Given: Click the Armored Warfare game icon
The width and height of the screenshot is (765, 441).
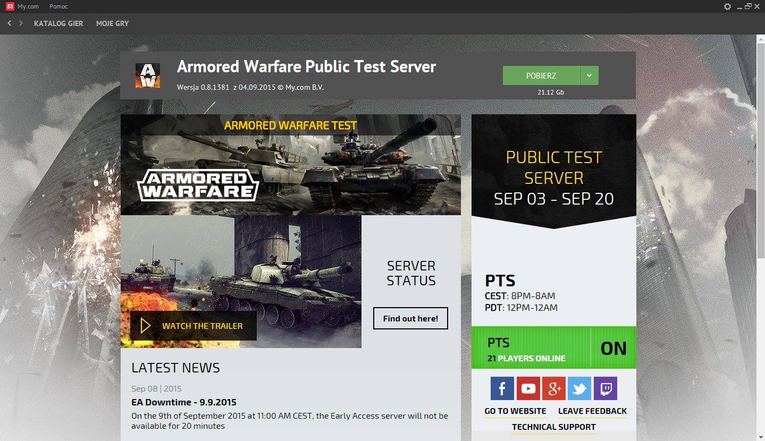Looking at the screenshot, I should (147, 75).
